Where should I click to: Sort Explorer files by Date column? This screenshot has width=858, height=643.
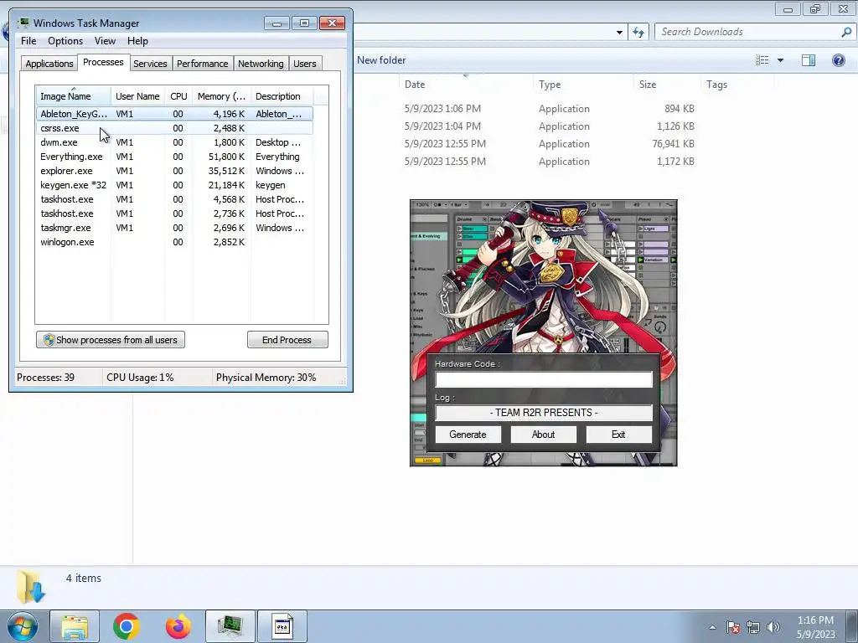[466, 85]
